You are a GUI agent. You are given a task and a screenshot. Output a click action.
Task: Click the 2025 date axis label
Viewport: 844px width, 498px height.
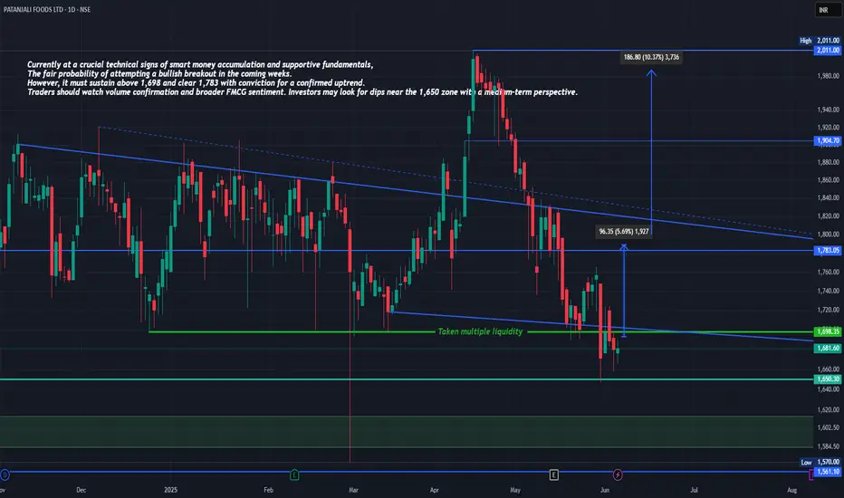point(170,490)
